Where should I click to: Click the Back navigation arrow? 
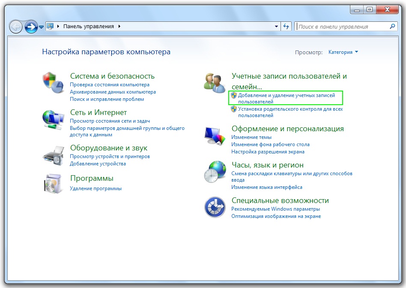tap(16, 26)
